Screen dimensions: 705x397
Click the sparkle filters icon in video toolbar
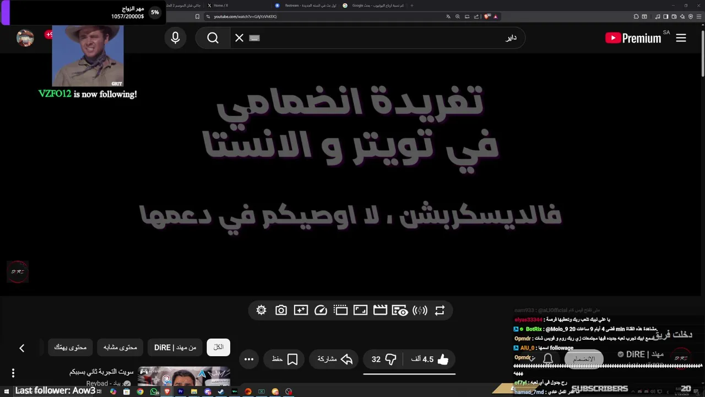click(x=301, y=310)
